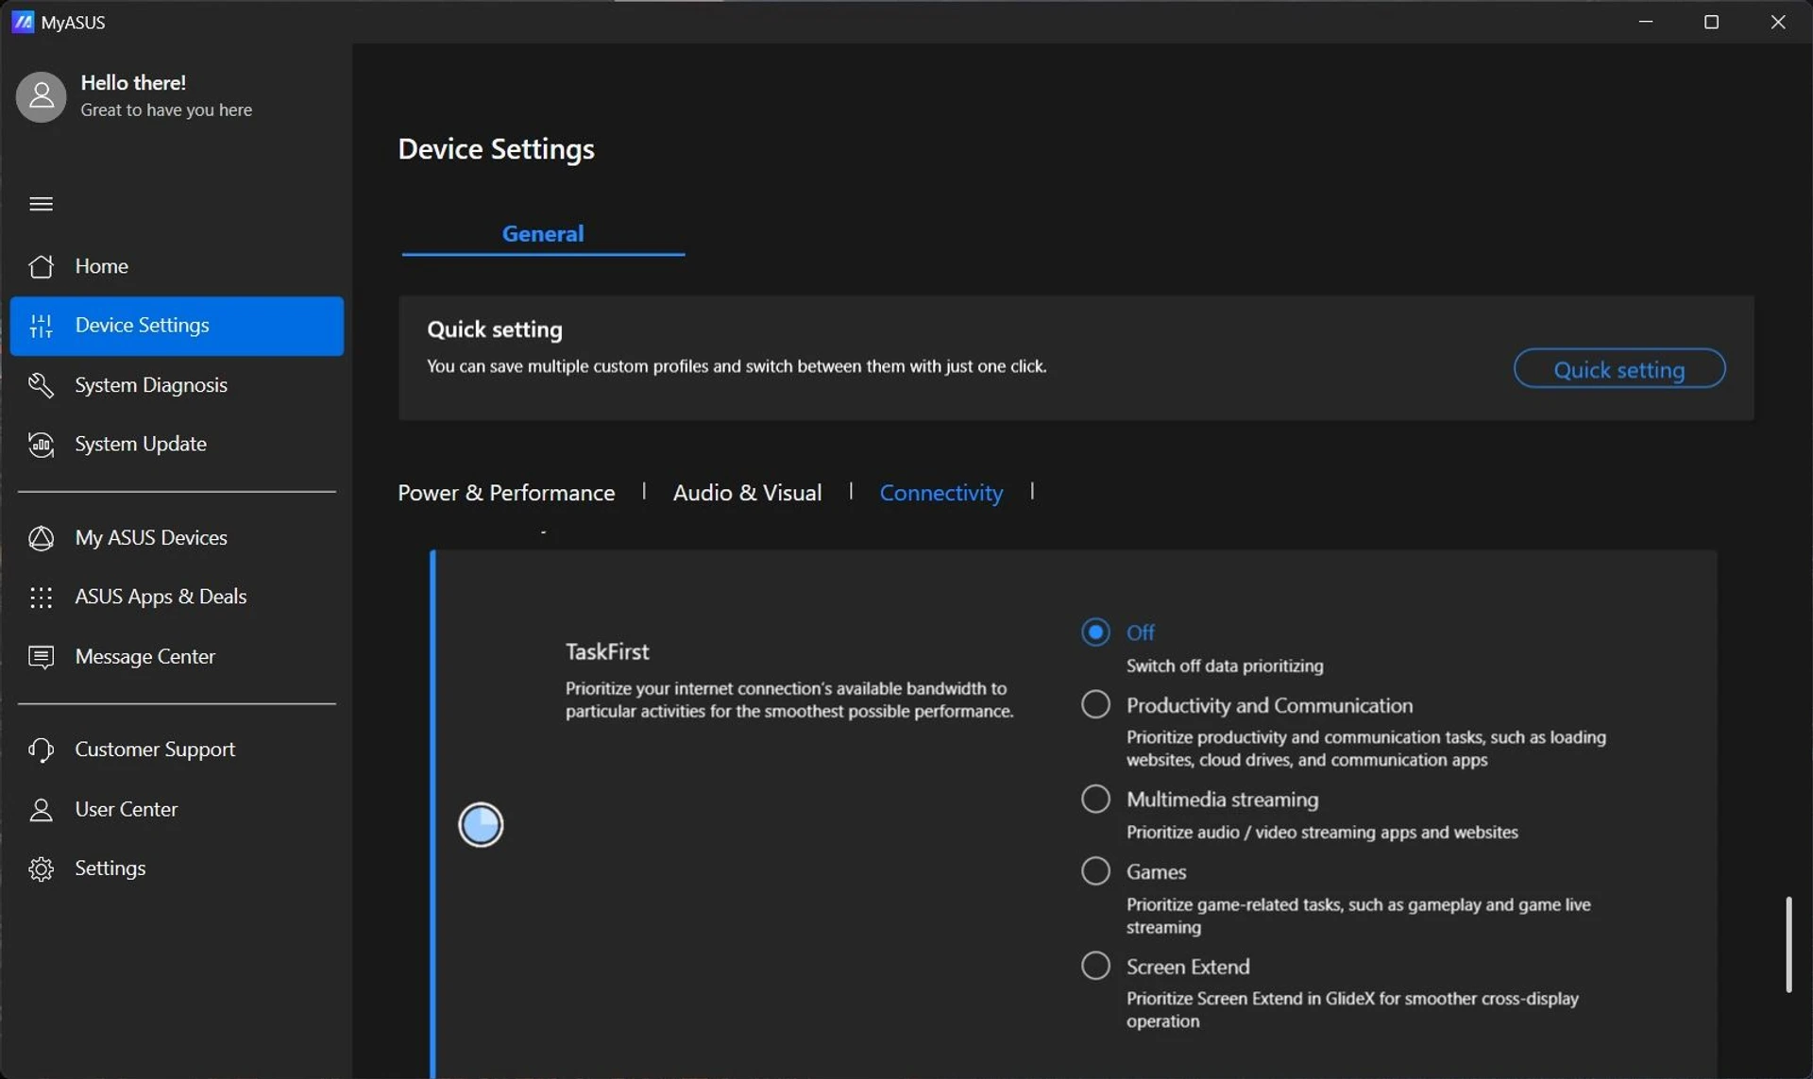Open My ASUS Devices page
1813x1079 pixels.
click(x=177, y=538)
